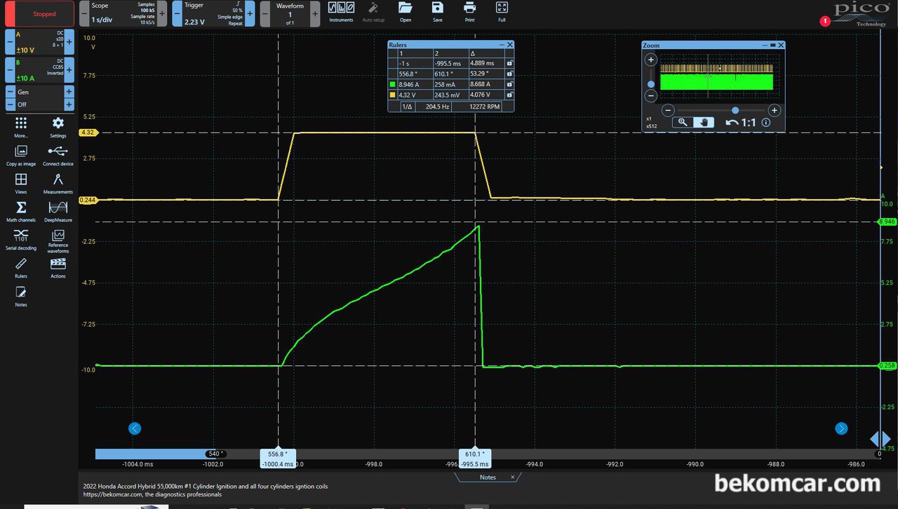The width and height of the screenshot is (898, 509).
Task: Save the current waveform
Action: (438, 11)
